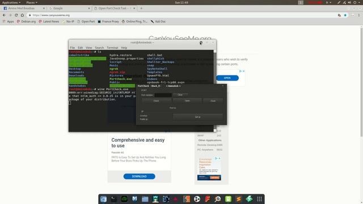Open the Armitage character icon in dock

pos(155,199)
